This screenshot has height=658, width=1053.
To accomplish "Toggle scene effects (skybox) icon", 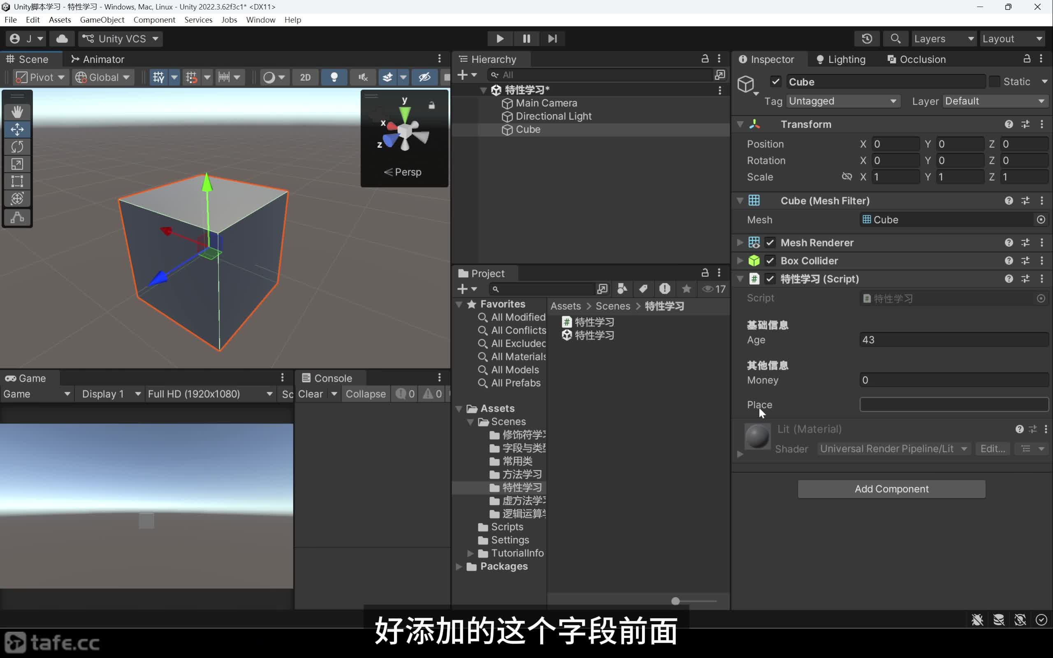I will 387,77.
